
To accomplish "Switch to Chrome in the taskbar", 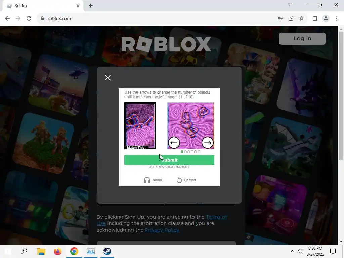I will pos(74,251).
